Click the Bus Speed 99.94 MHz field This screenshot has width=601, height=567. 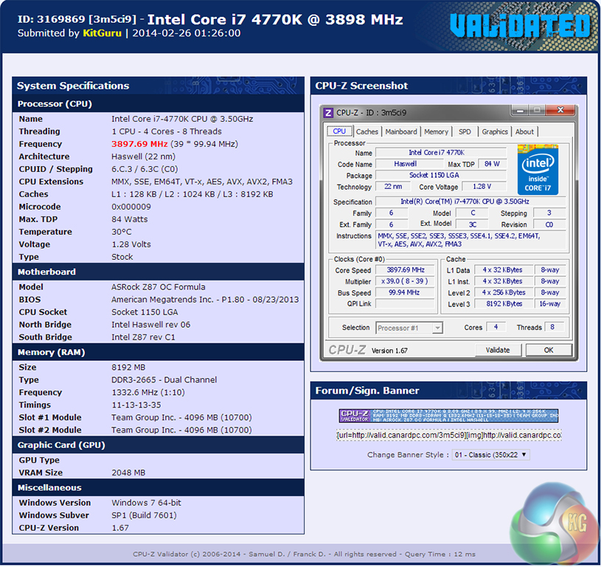pos(405,292)
